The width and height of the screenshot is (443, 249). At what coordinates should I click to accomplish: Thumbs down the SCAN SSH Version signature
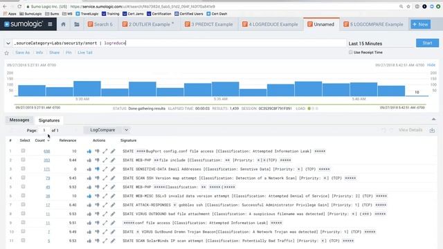(x=97, y=178)
